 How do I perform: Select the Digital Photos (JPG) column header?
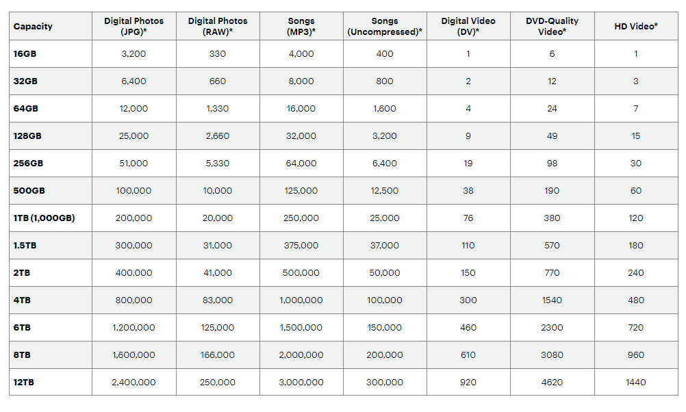134,27
